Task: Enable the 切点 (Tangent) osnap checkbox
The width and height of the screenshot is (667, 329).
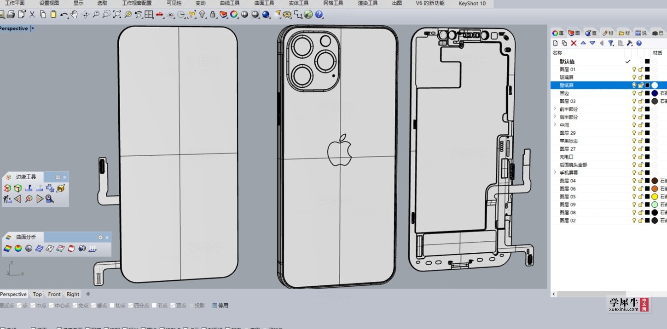Action: point(112,306)
